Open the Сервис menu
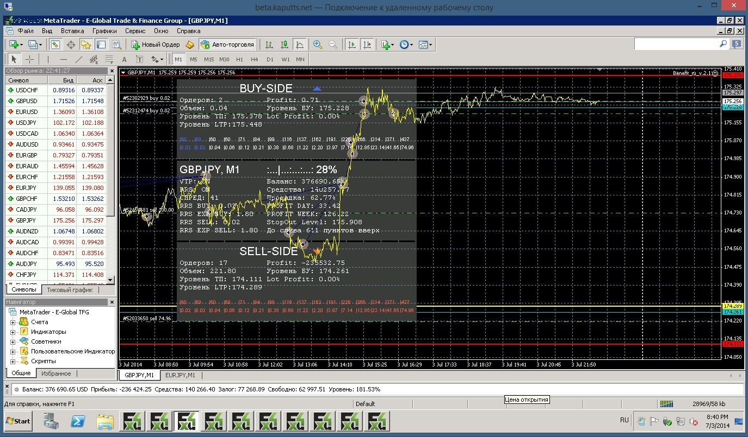The height and width of the screenshot is (437, 748). click(135, 31)
